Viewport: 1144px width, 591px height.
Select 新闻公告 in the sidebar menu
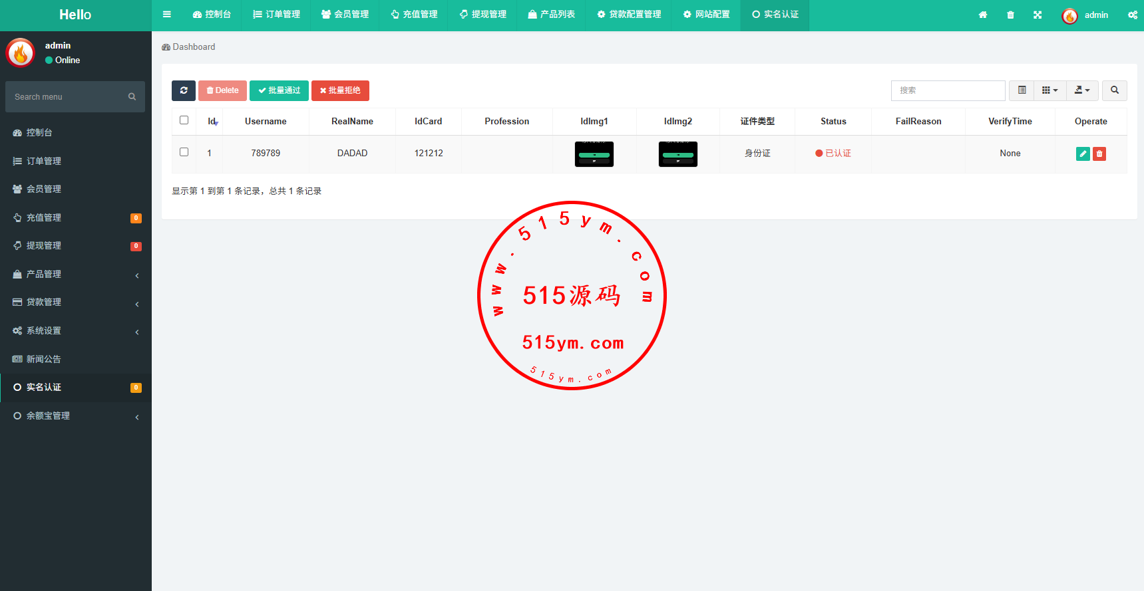click(44, 359)
